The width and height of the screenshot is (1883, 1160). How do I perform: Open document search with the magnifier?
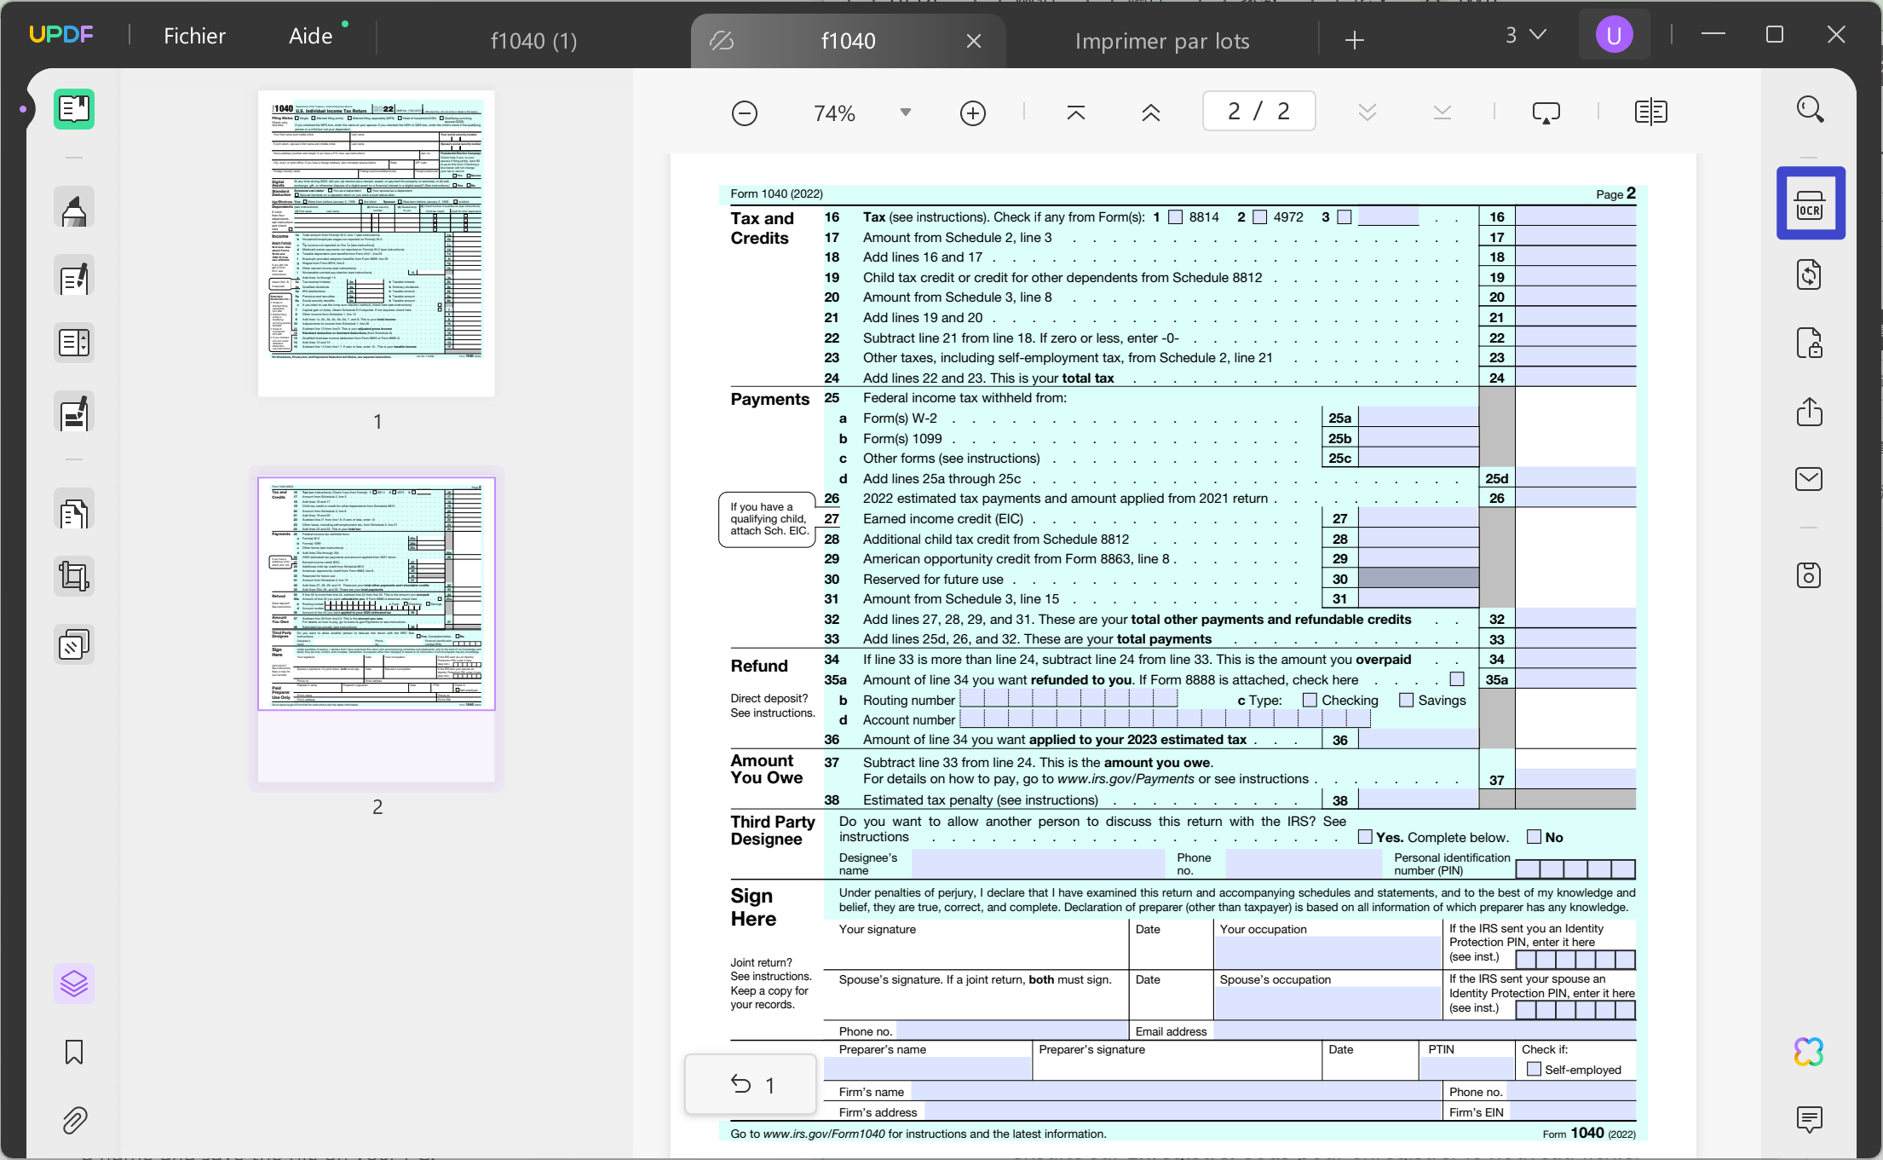coord(1810,109)
